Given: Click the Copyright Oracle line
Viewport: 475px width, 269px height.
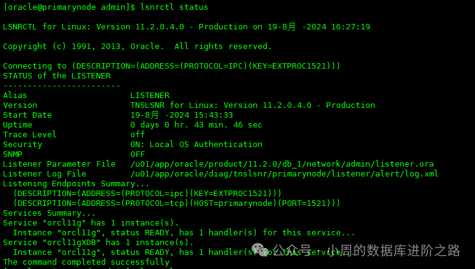Looking at the screenshot, I should pyautogui.click(x=137, y=47).
